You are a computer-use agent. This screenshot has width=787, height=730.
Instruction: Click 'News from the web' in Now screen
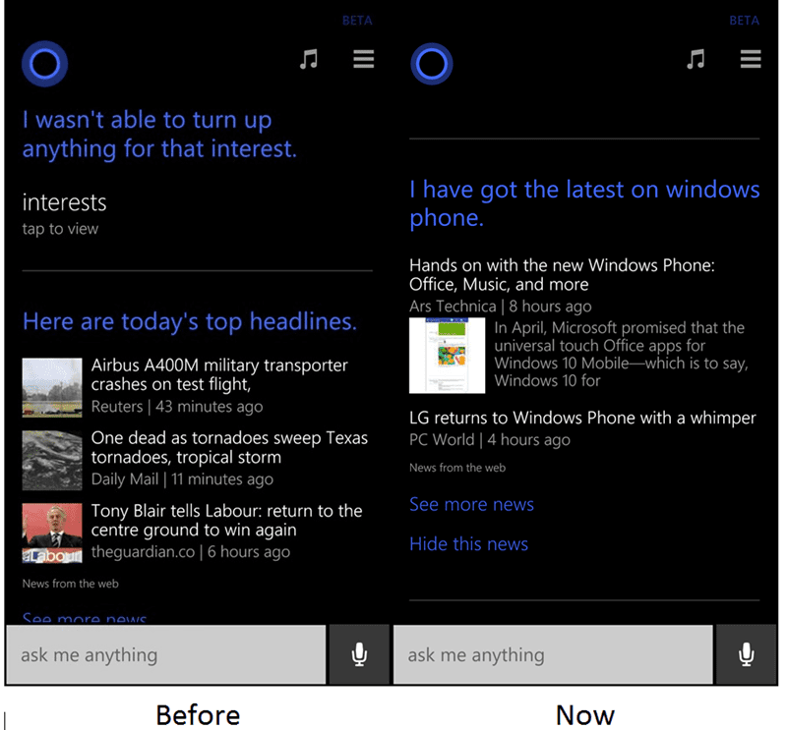[457, 468]
